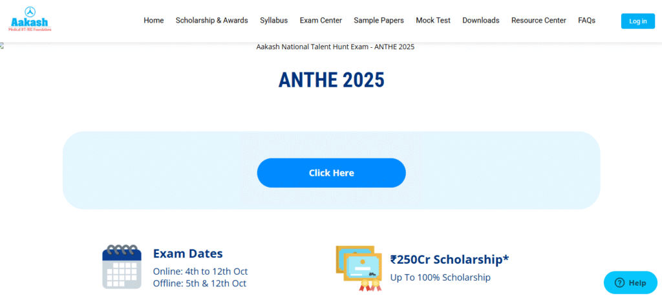
Task: Visit the Resource Center section
Action: pos(539,21)
